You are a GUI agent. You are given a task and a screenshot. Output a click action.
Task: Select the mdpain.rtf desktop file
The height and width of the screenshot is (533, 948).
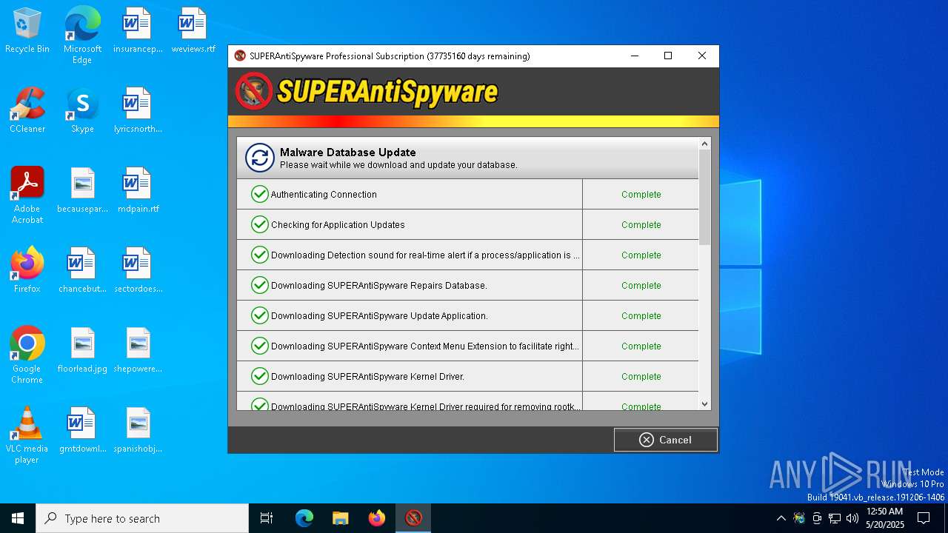click(x=138, y=190)
